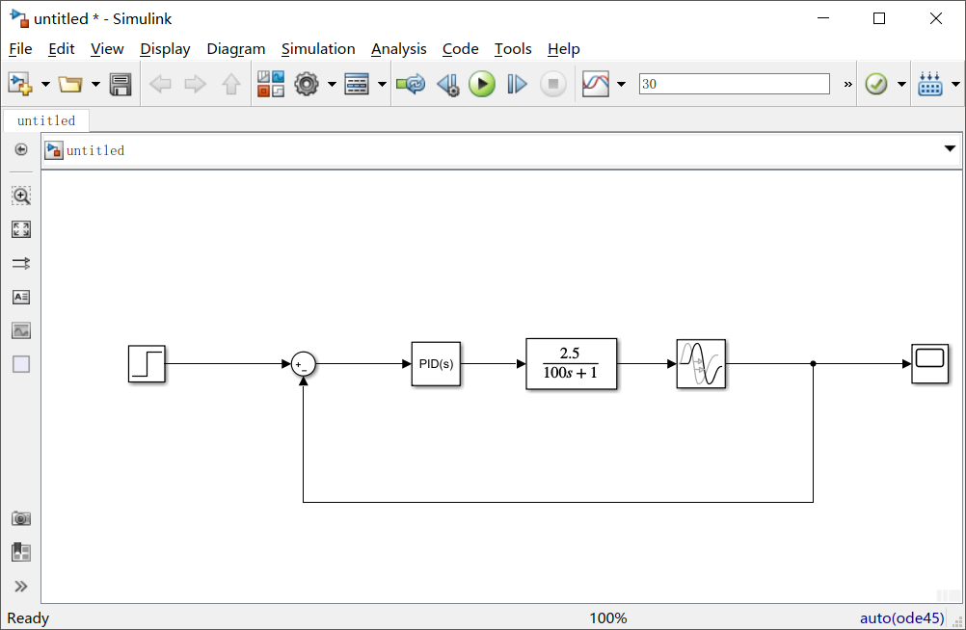This screenshot has height=630, width=966.
Task: Click the Image insert tool in palette
Action: (21, 330)
